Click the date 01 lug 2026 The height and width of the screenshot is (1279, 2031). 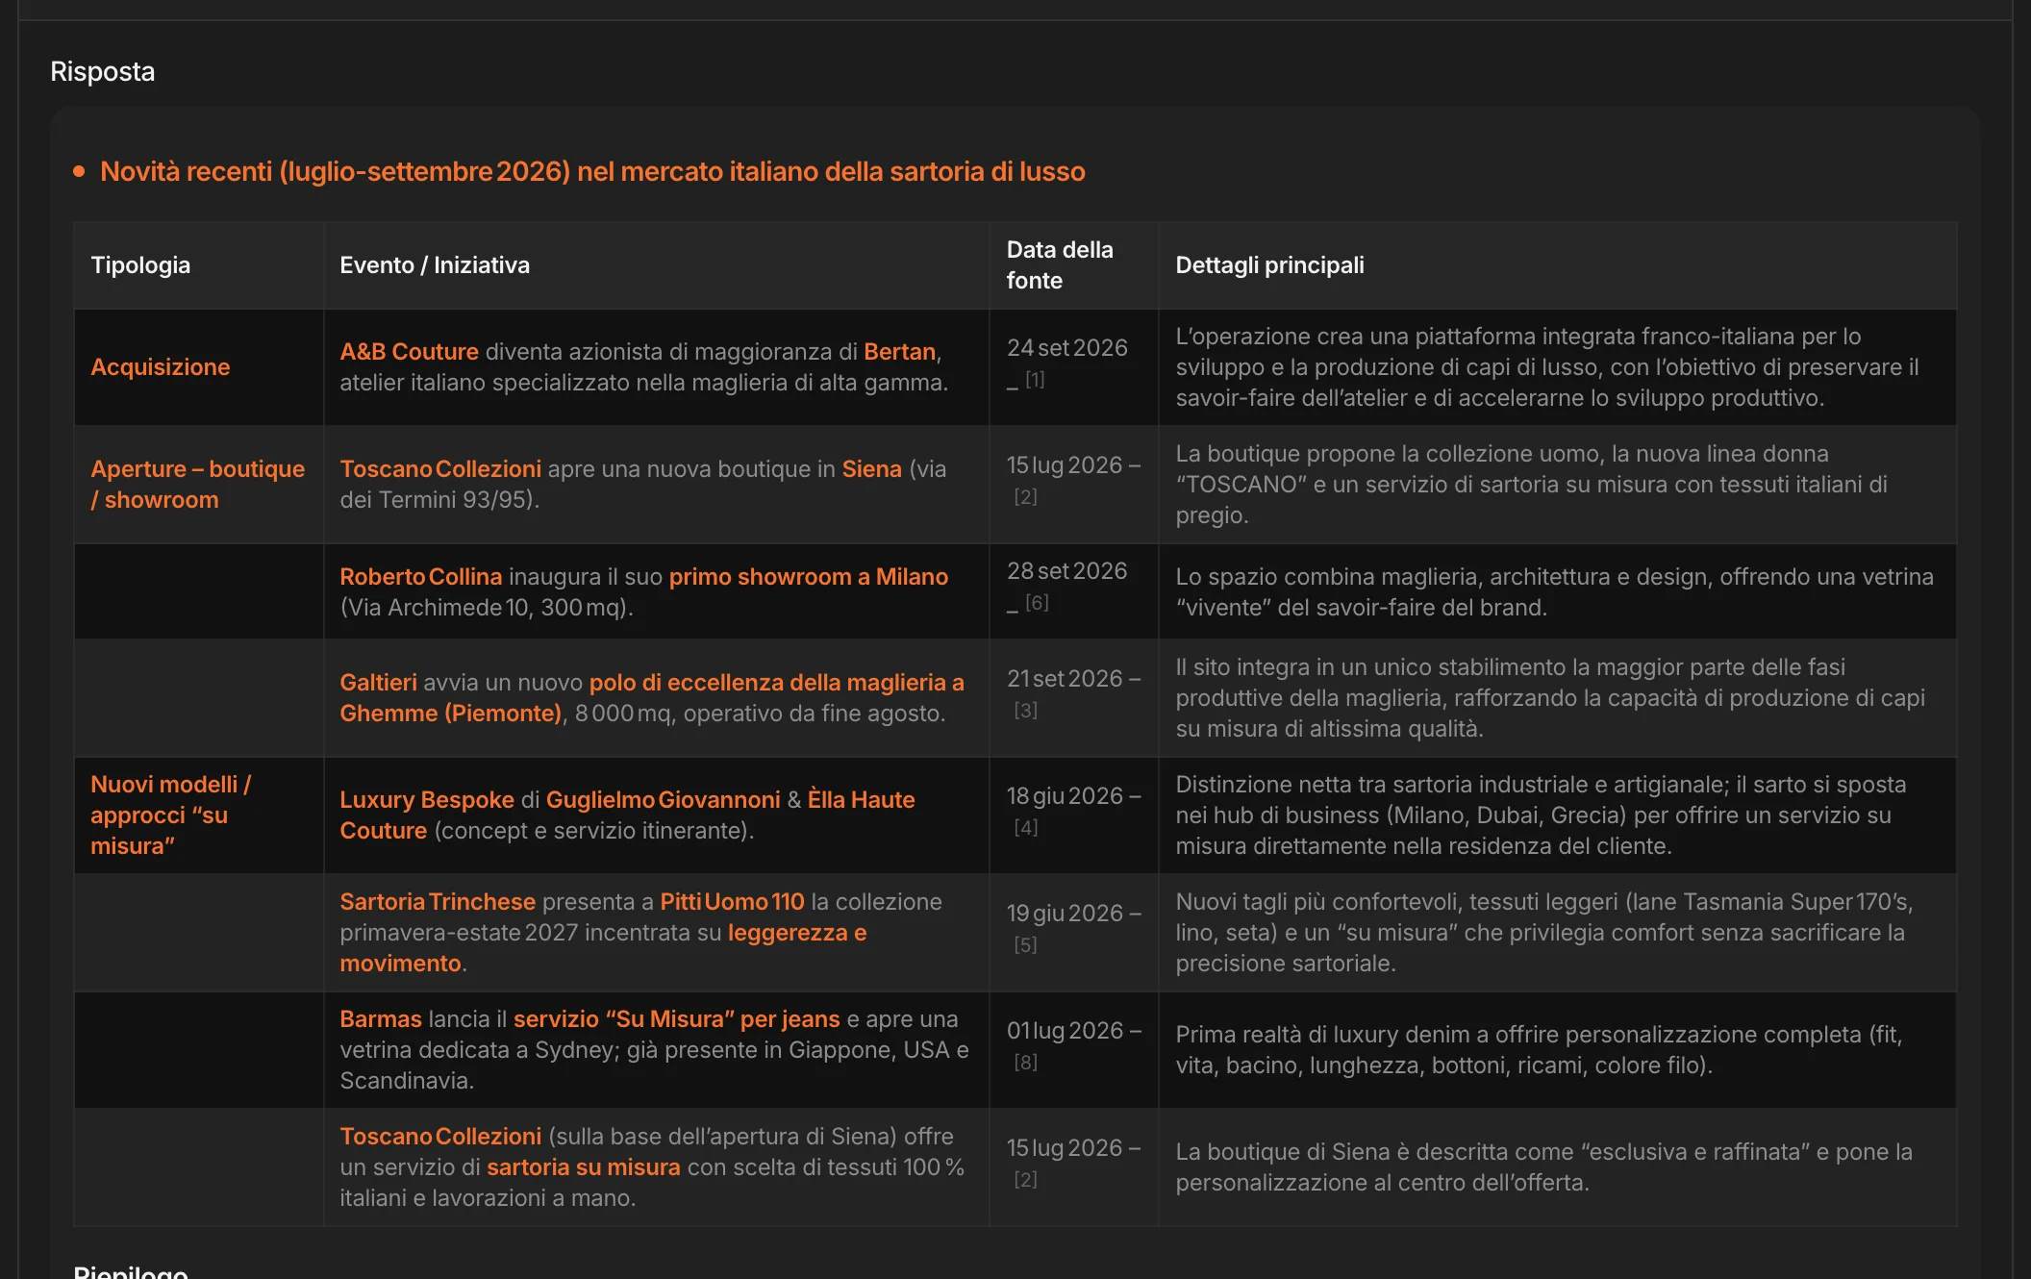(1065, 1031)
